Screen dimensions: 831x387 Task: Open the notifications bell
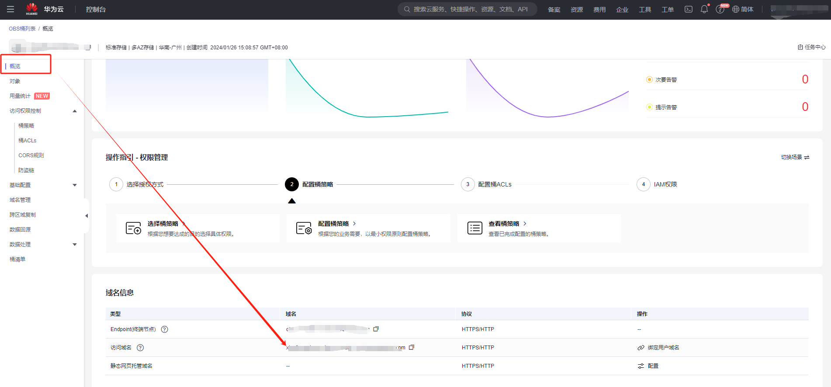[704, 9]
